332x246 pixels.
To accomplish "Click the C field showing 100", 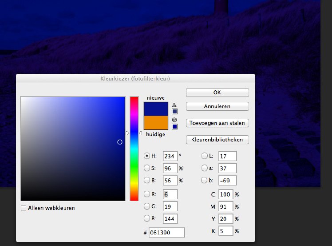I will tap(226, 194).
